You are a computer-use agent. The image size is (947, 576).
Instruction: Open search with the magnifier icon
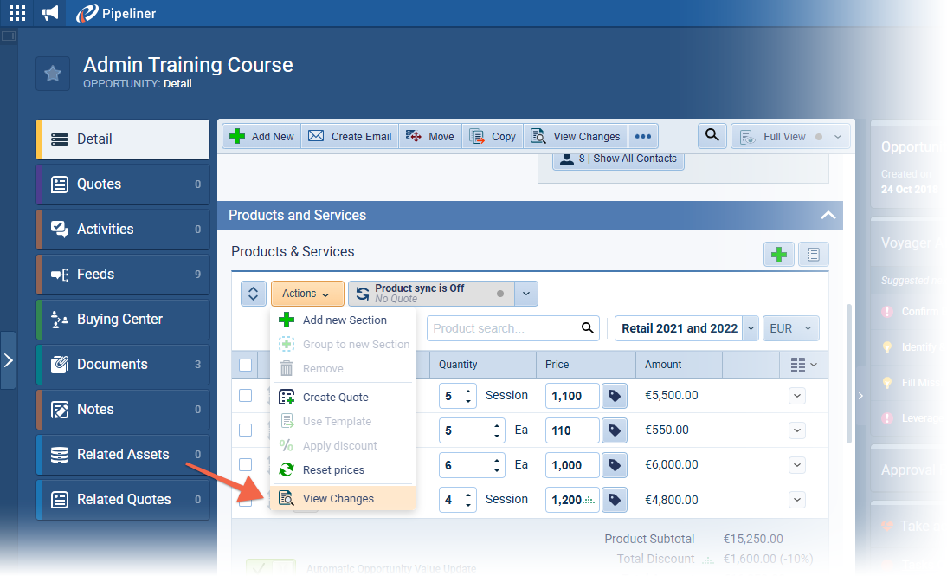tap(712, 136)
